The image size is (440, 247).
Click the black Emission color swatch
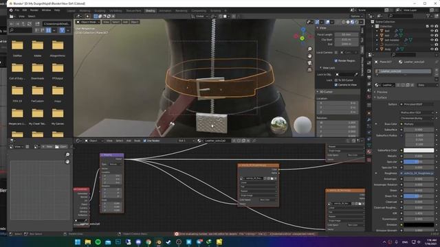pos(419,224)
